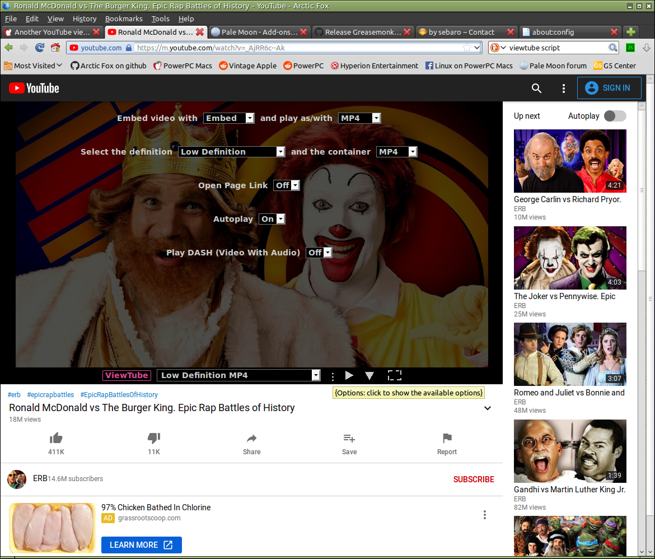
Task: Open YouTube header three-dot menu
Action: point(564,88)
